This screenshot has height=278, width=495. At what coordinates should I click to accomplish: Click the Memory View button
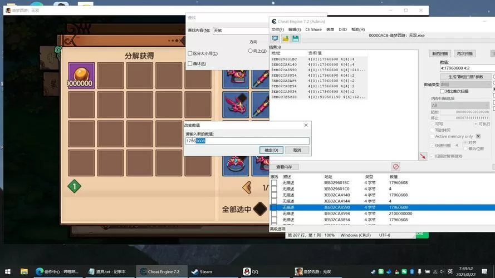pos(284,167)
